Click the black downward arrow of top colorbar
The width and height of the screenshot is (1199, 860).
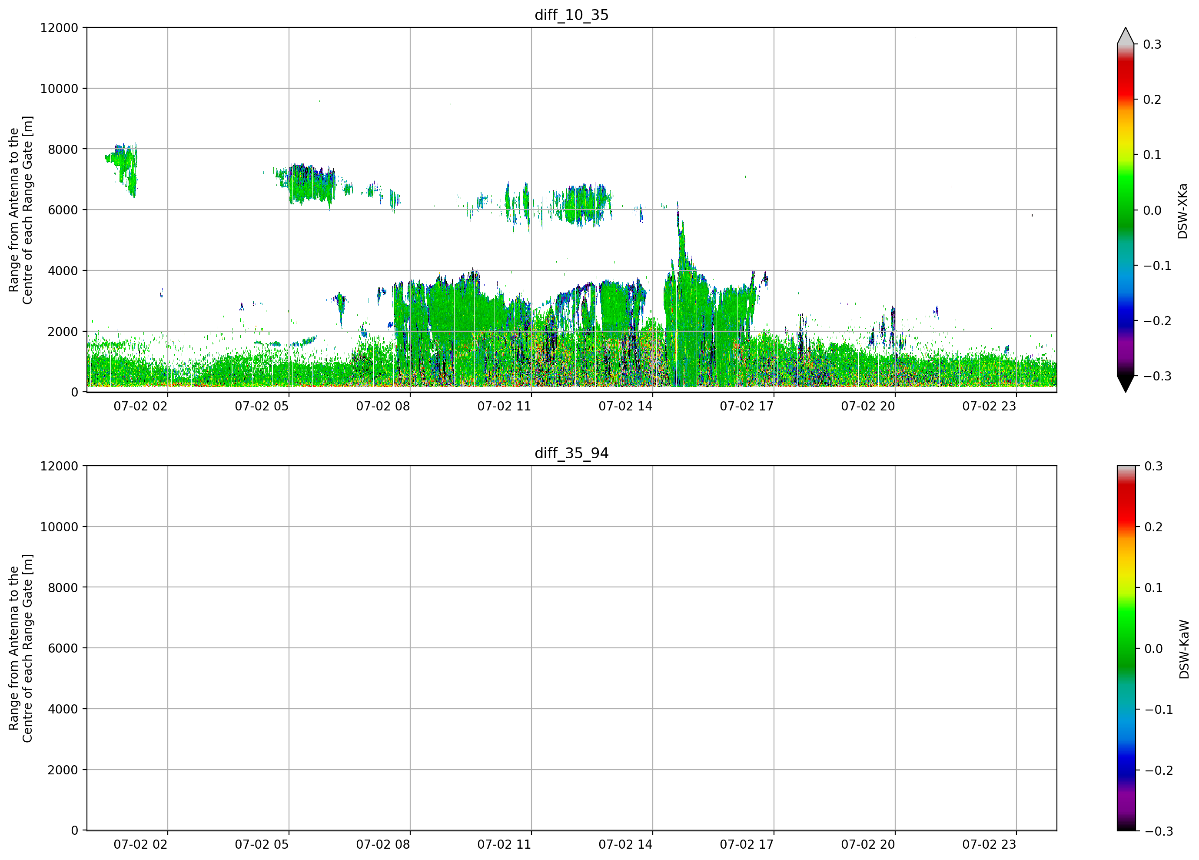pyautogui.click(x=1126, y=383)
